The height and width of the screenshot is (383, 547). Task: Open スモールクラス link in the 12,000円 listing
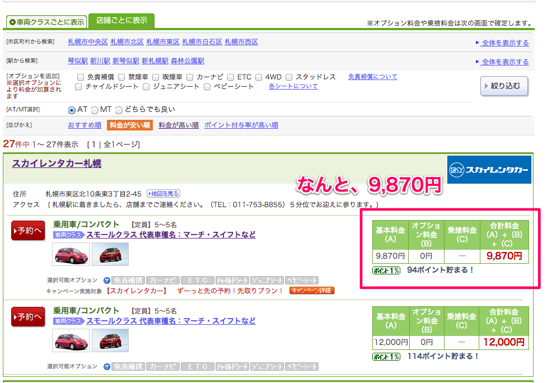coord(171,321)
